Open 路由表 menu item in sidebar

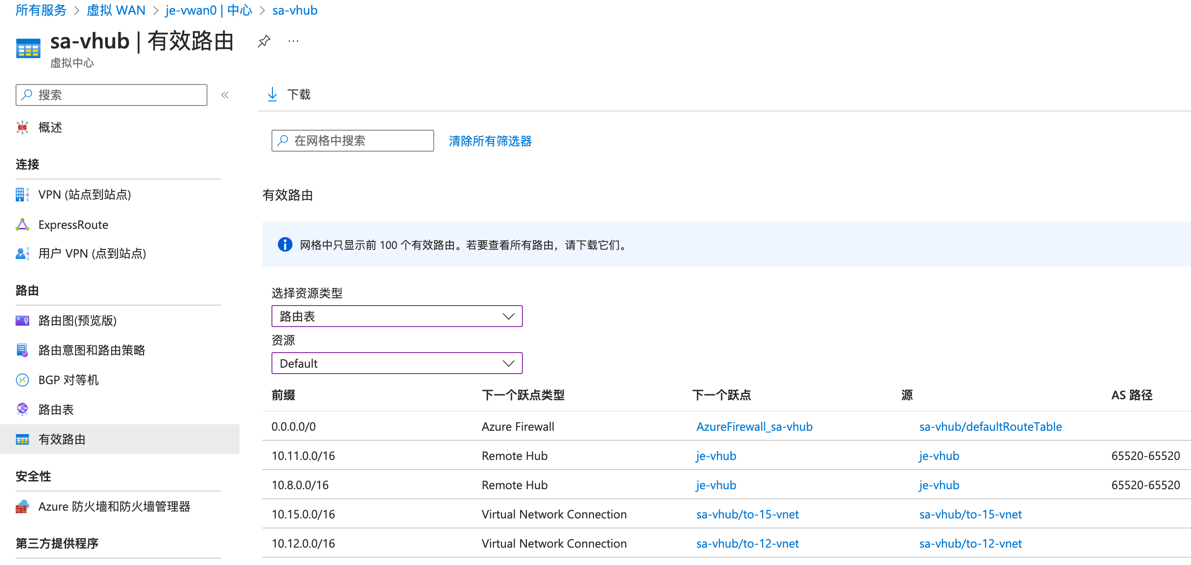(x=56, y=410)
